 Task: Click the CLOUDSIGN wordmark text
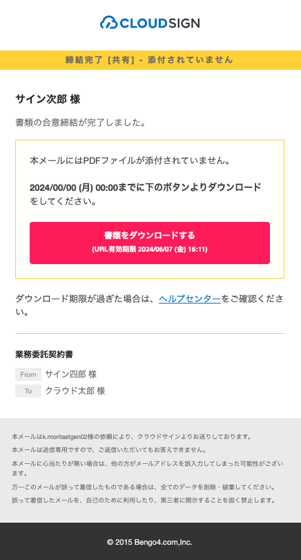(159, 24)
